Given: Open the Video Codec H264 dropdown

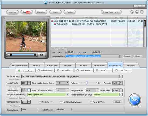Looking at the screenshot, I should (121, 90).
